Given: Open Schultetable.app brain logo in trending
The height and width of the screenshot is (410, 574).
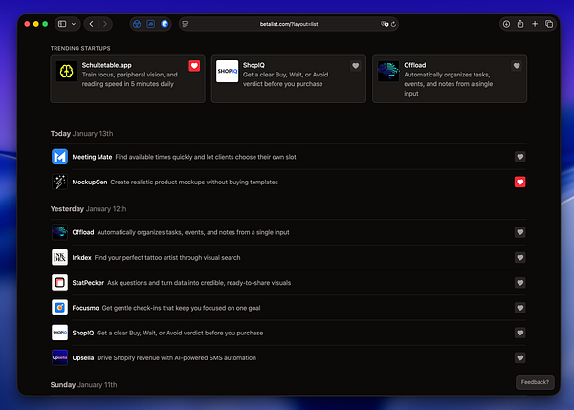Looking at the screenshot, I should click(x=67, y=72).
